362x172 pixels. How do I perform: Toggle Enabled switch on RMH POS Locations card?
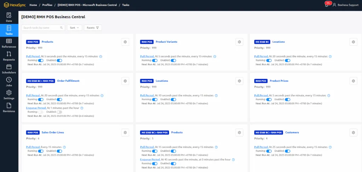173,100
